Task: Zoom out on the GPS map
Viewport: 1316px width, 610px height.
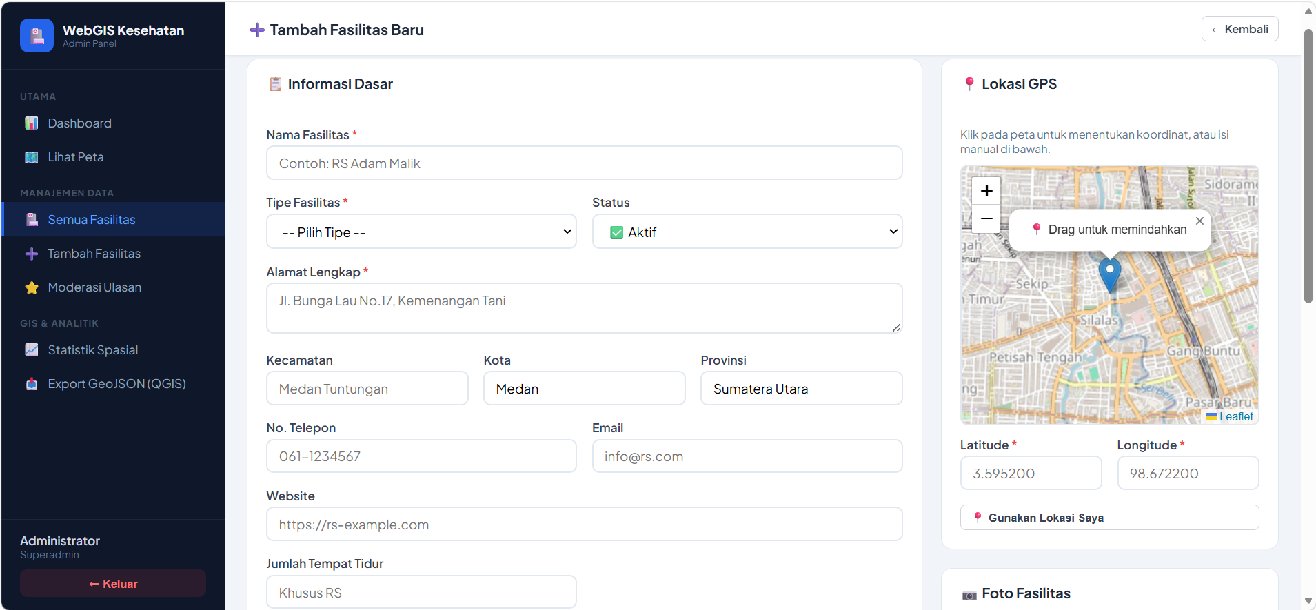Action: tap(986, 218)
